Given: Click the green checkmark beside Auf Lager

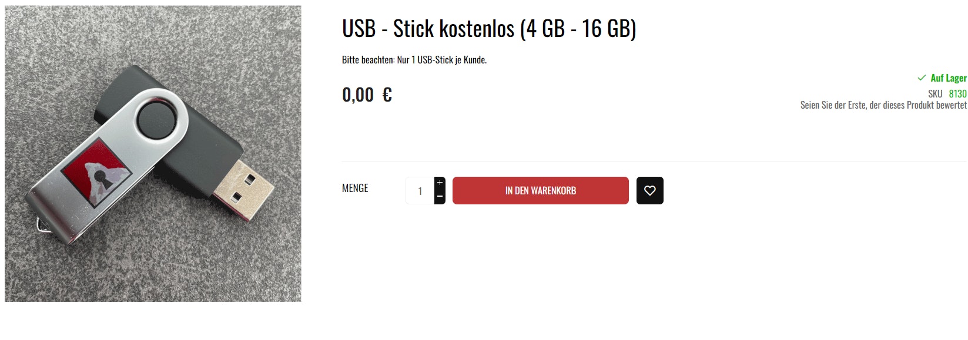Looking at the screenshot, I should (x=922, y=78).
